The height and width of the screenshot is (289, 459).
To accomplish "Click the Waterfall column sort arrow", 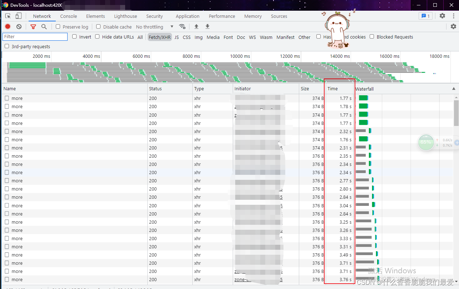I will (454, 88).
